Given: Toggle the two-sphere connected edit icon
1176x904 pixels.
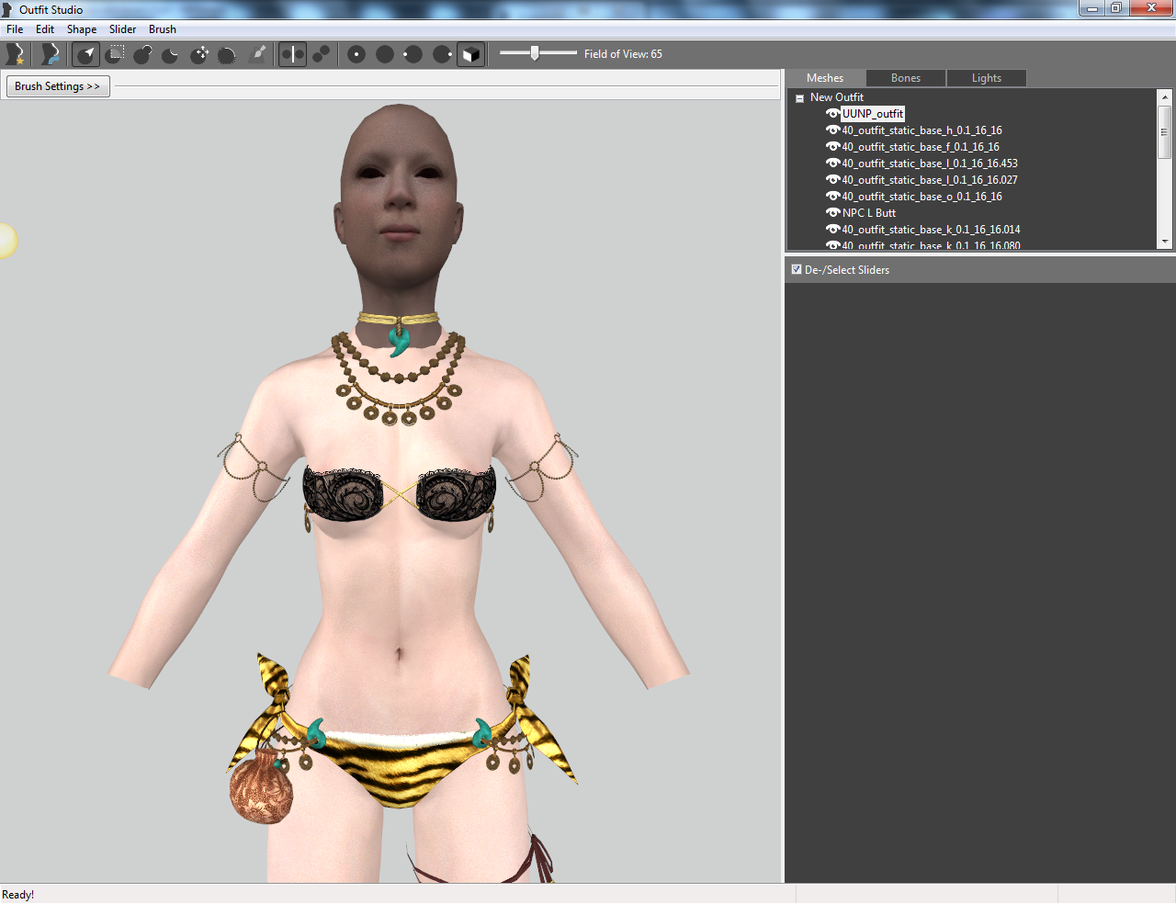Looking at the screenshot, I should tap(321, 54).
